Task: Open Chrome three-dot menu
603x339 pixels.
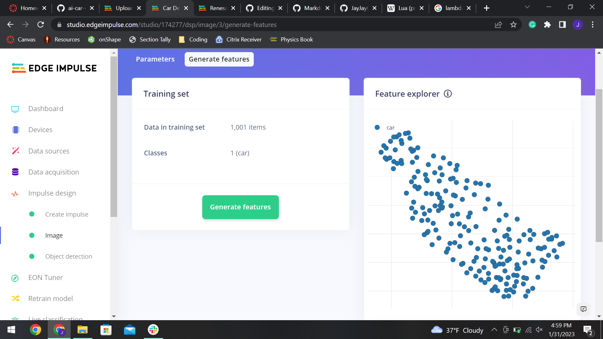Action: point(593,25)
